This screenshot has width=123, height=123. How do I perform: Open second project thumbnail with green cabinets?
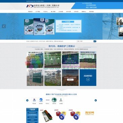(x=53, y=60)
